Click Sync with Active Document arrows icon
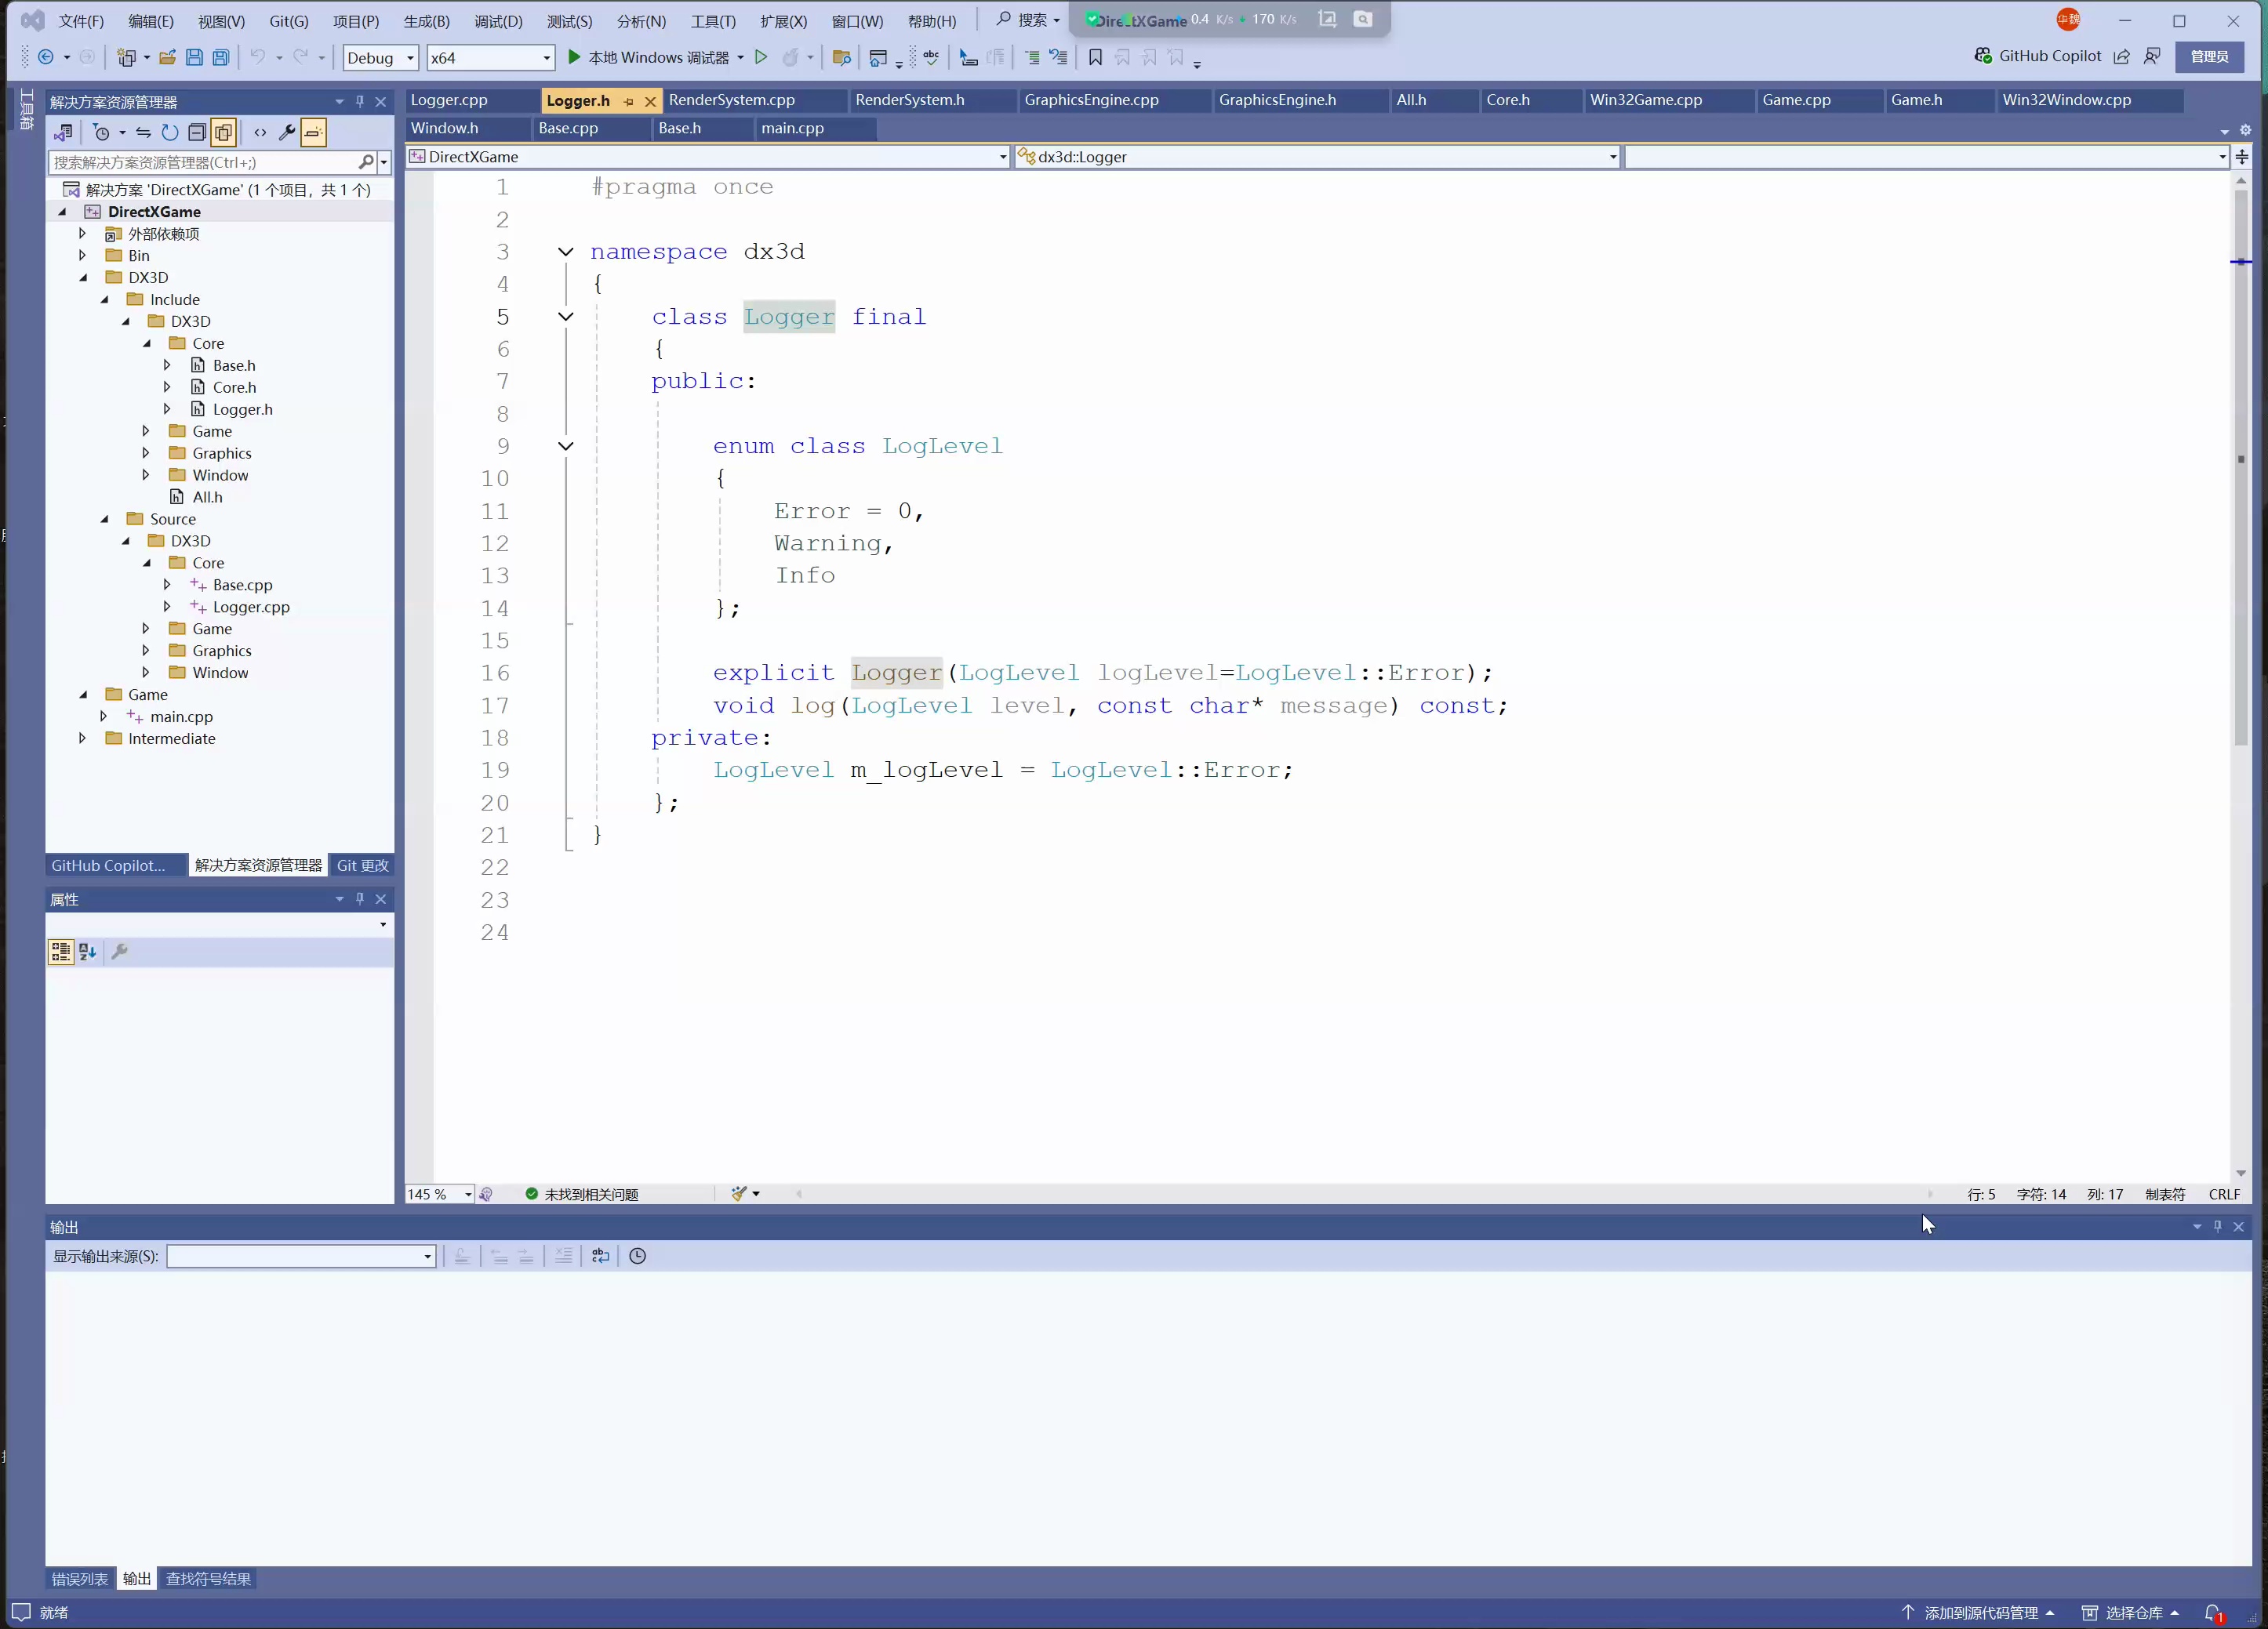2268x1629 pixels. [x=143, y=132]
